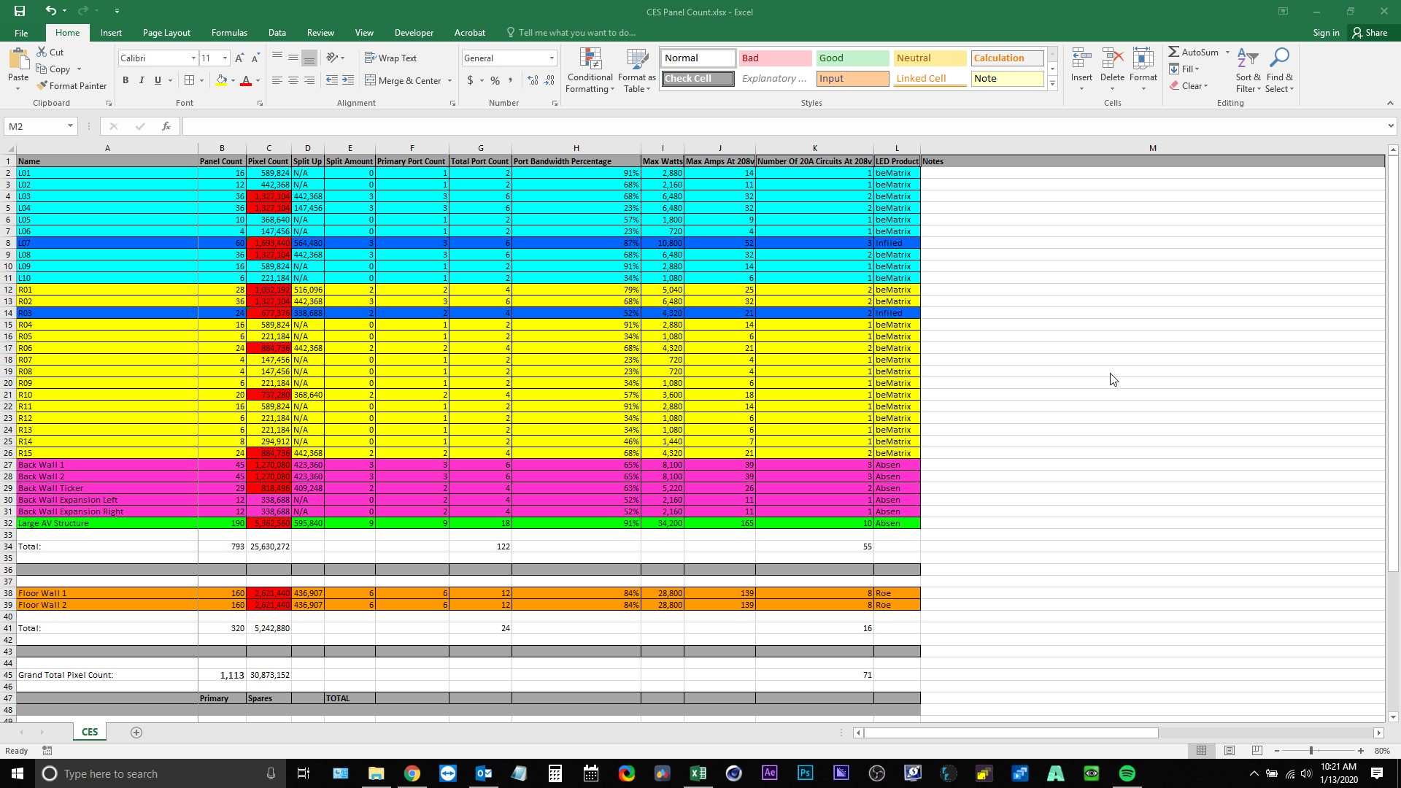Screen dimensions: 1401x788
Task: Open Find & Select menu
Action: click(x=1279, y=70)
